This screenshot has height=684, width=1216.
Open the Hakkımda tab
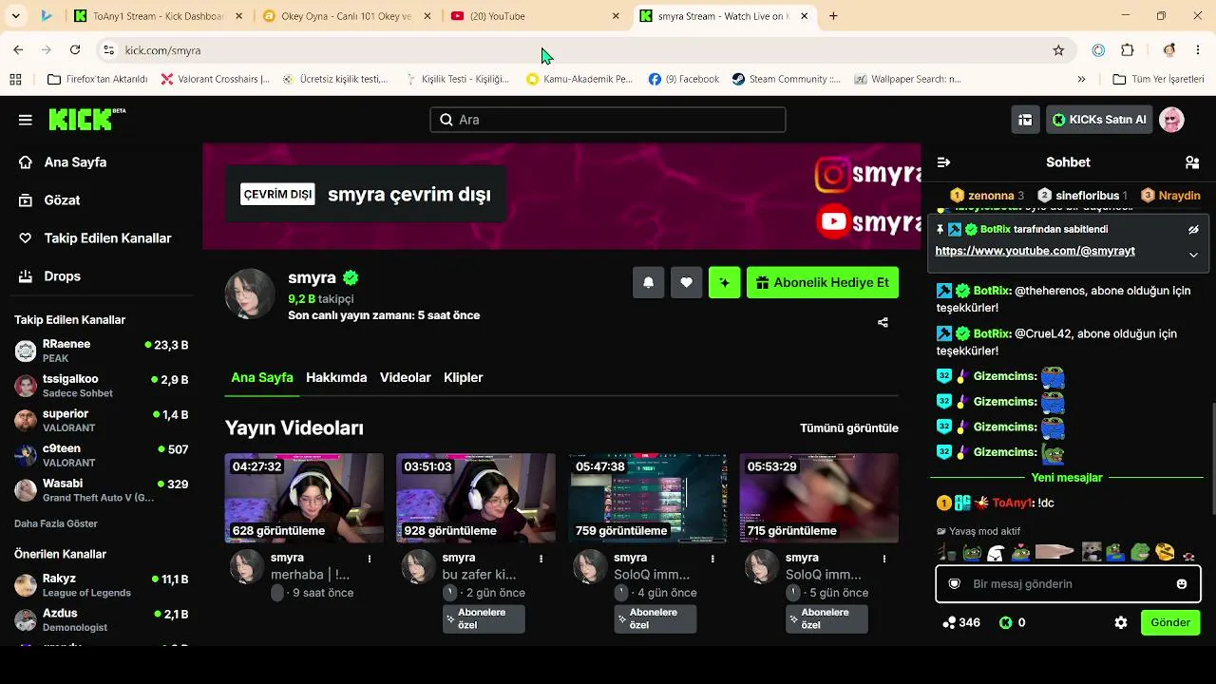click(336, 377)
